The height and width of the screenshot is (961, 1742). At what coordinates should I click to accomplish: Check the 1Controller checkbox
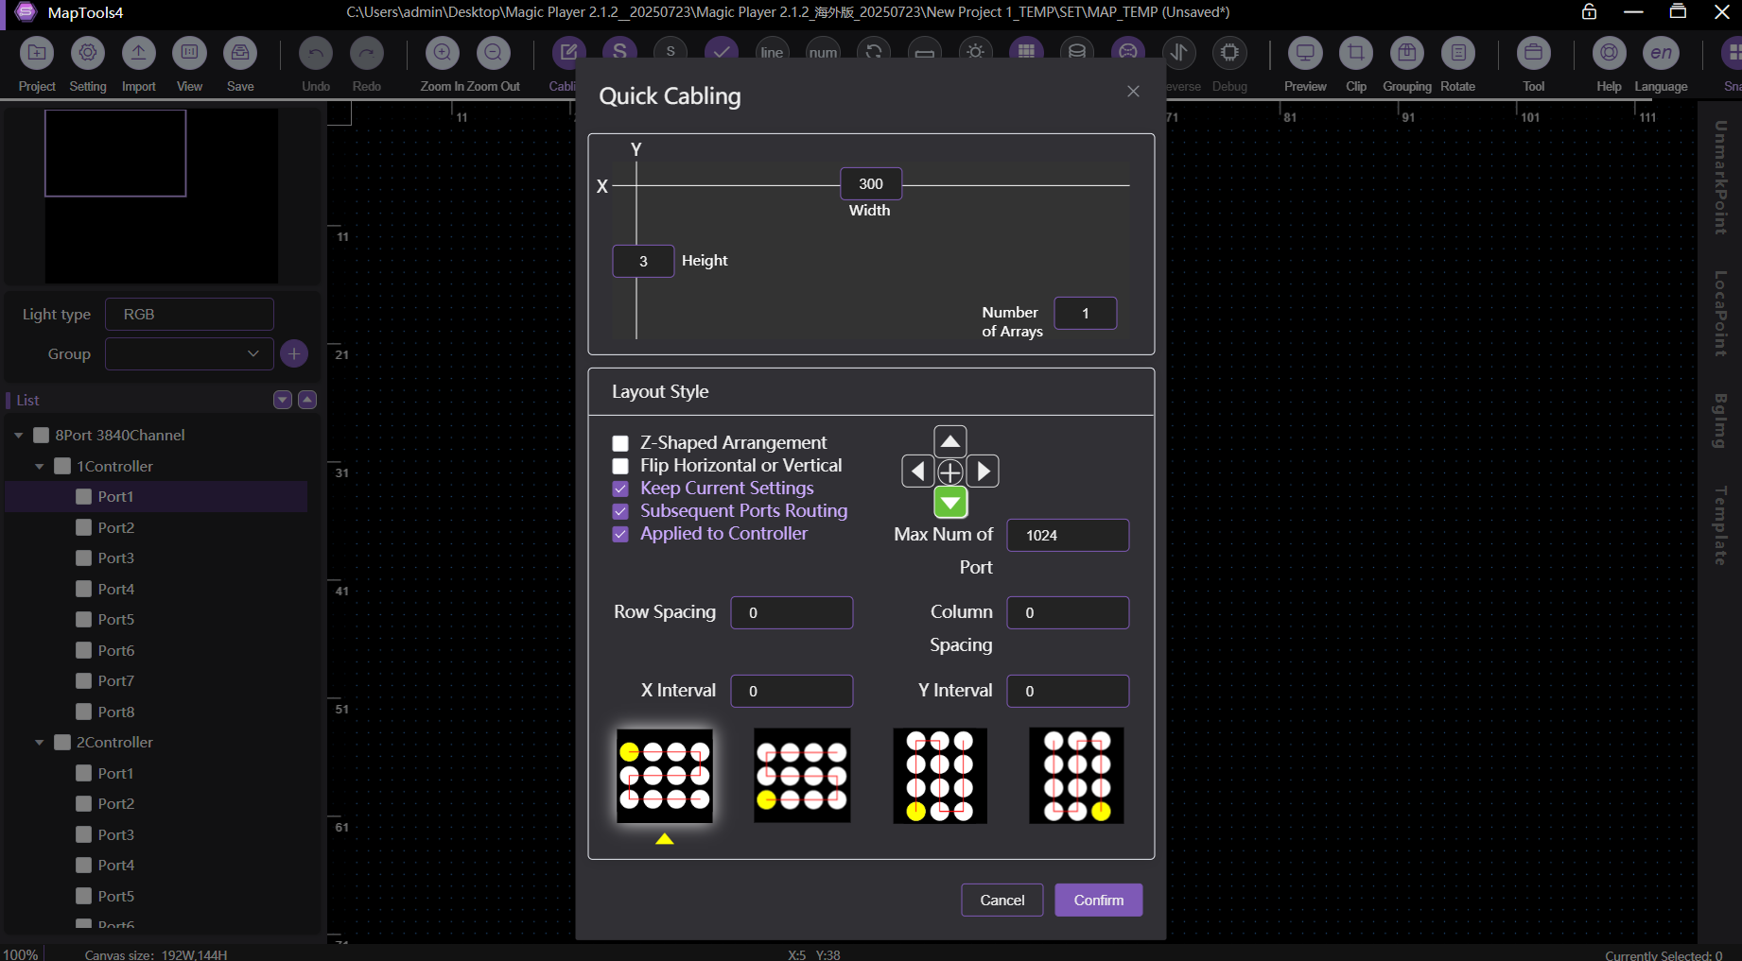[62, 466]
